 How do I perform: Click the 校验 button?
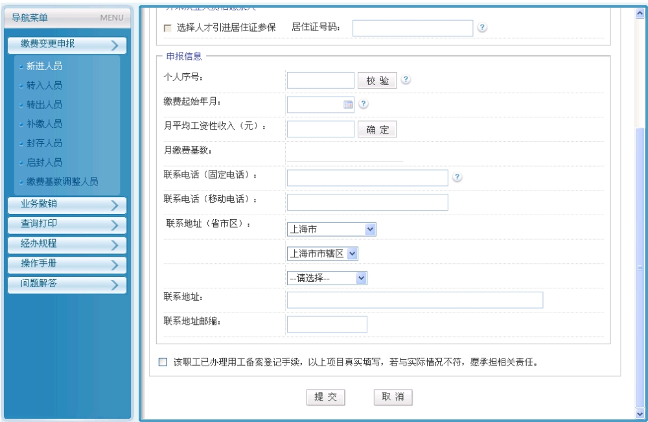(x=377, y=80)
